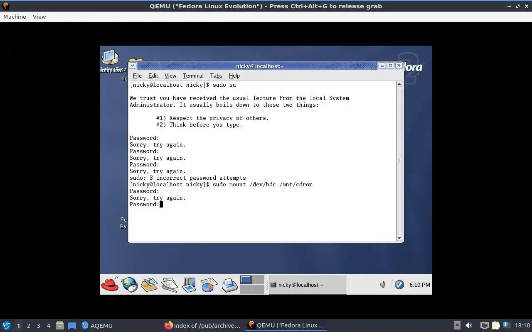Open the terminal Edit menu
Screen dimensions: 532x332
click(153, 76)
